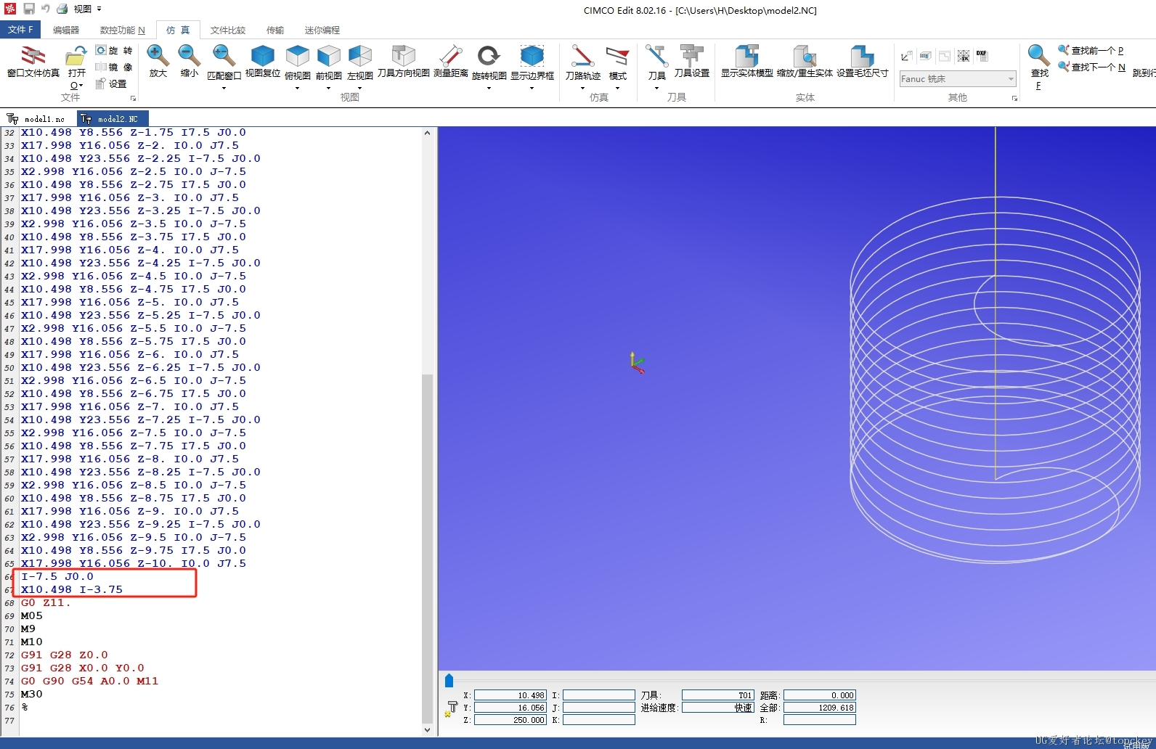Expand the 俯视图 dropdown arrow
Viewport: 1156px width, 749px height.
tap(298, 88)
